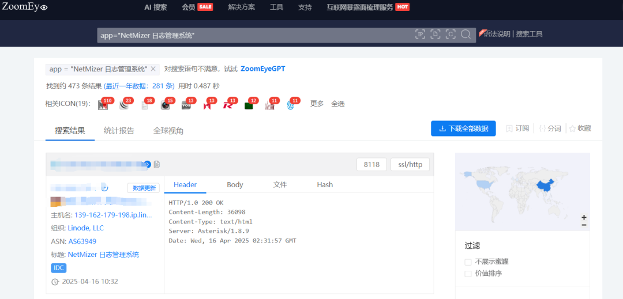The image size is (623, 299).
Task: Select the 文件 tab
Action: (x=280, y=185)
